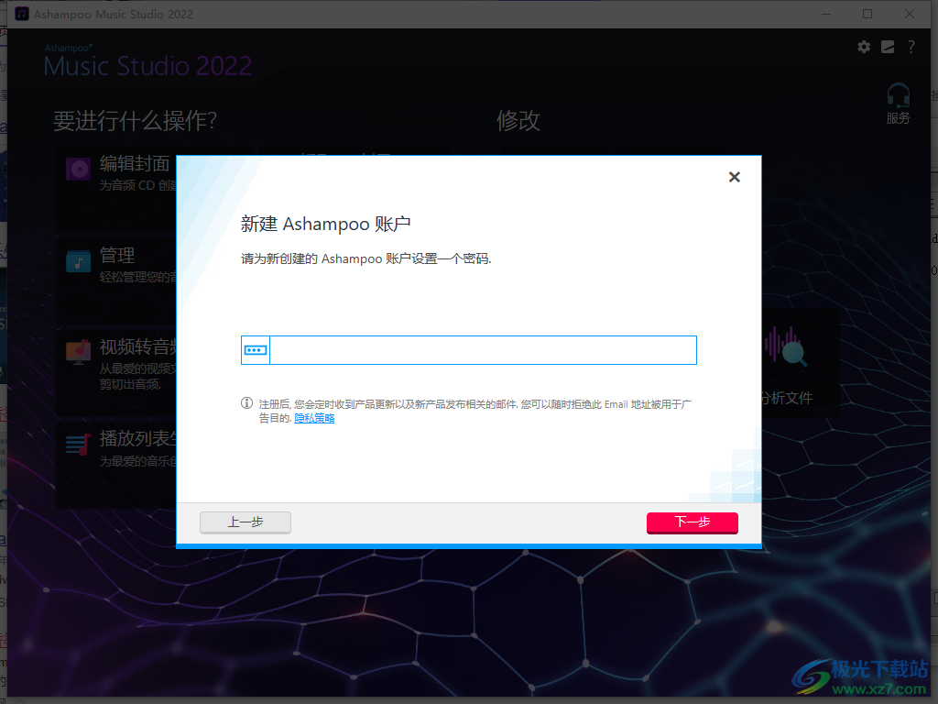The height and width of the screenshot is (704, 938).
Task: Click the blue progress bar below the dialog
Action: (469, 544)
